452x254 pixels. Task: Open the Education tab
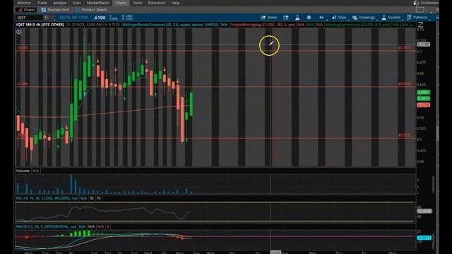pos(157,3)
